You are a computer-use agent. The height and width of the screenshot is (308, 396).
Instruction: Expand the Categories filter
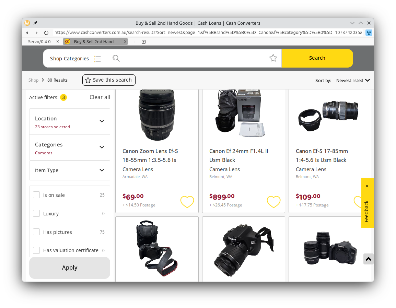click(x=70, y=148)
